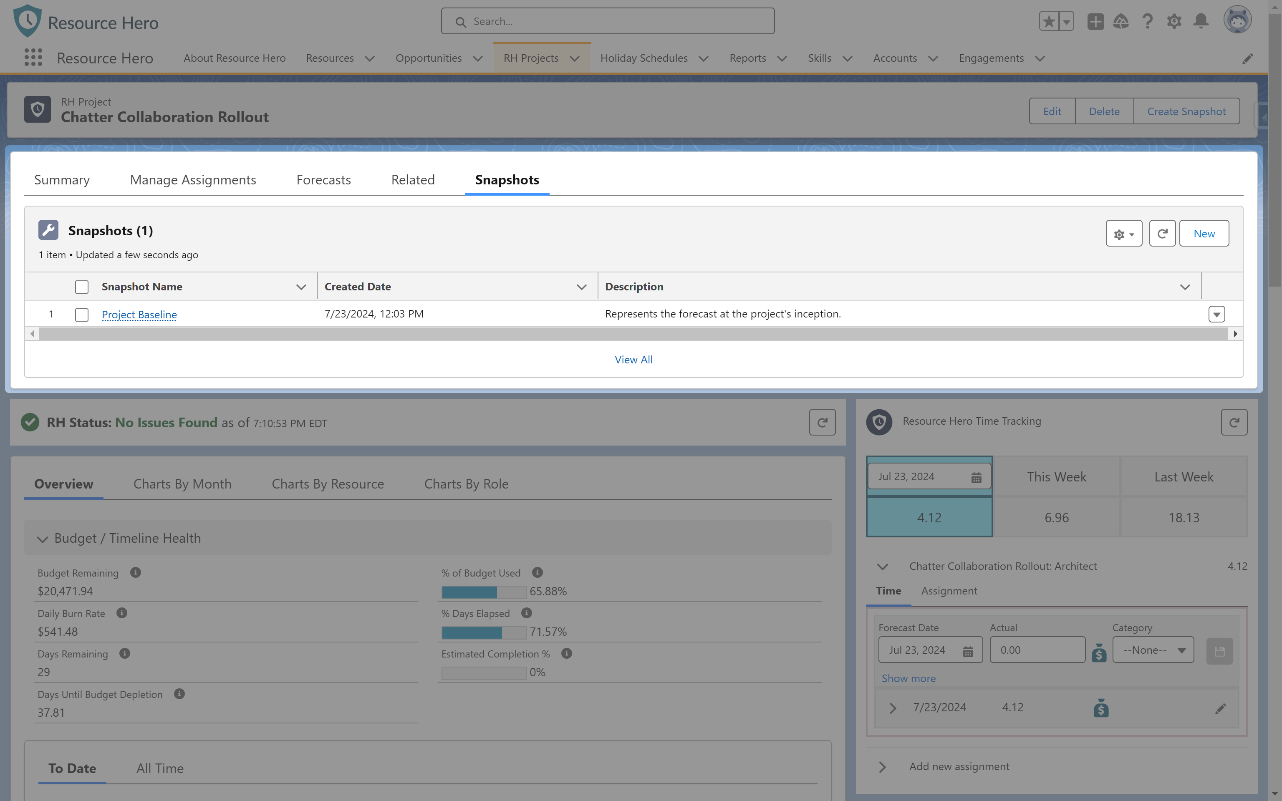Expand the Add new assignment row
This screenshot has height=801, width=1282.
click(x=883, y=766)
